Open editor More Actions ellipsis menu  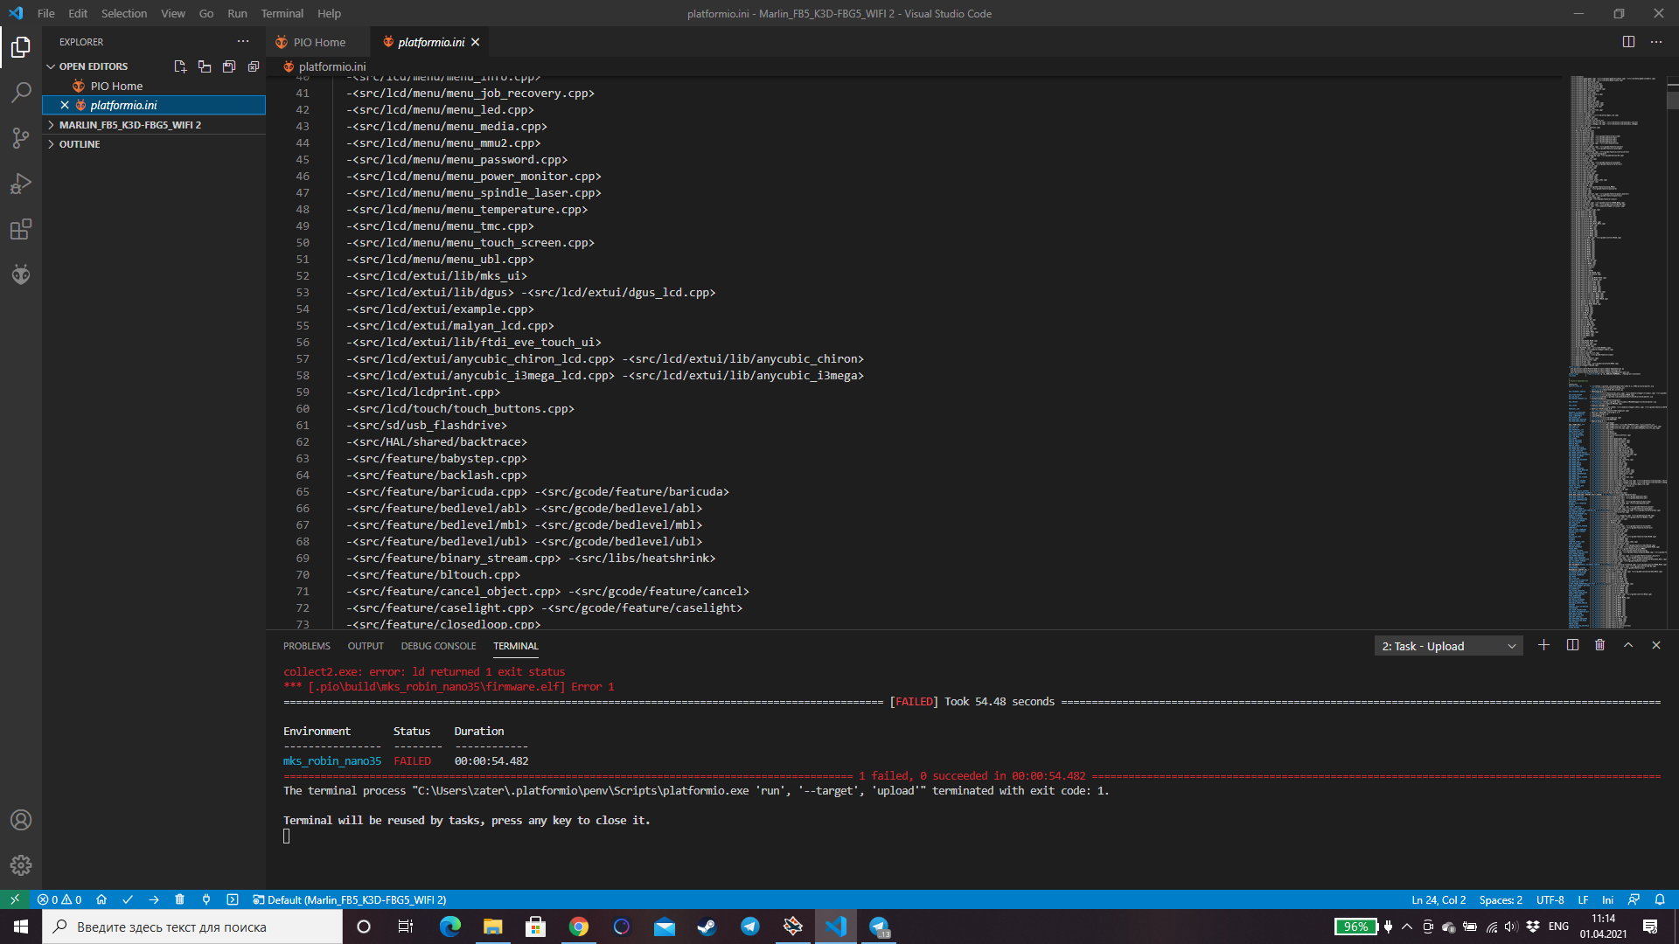pyautogui.click(x=1656, y=41)
